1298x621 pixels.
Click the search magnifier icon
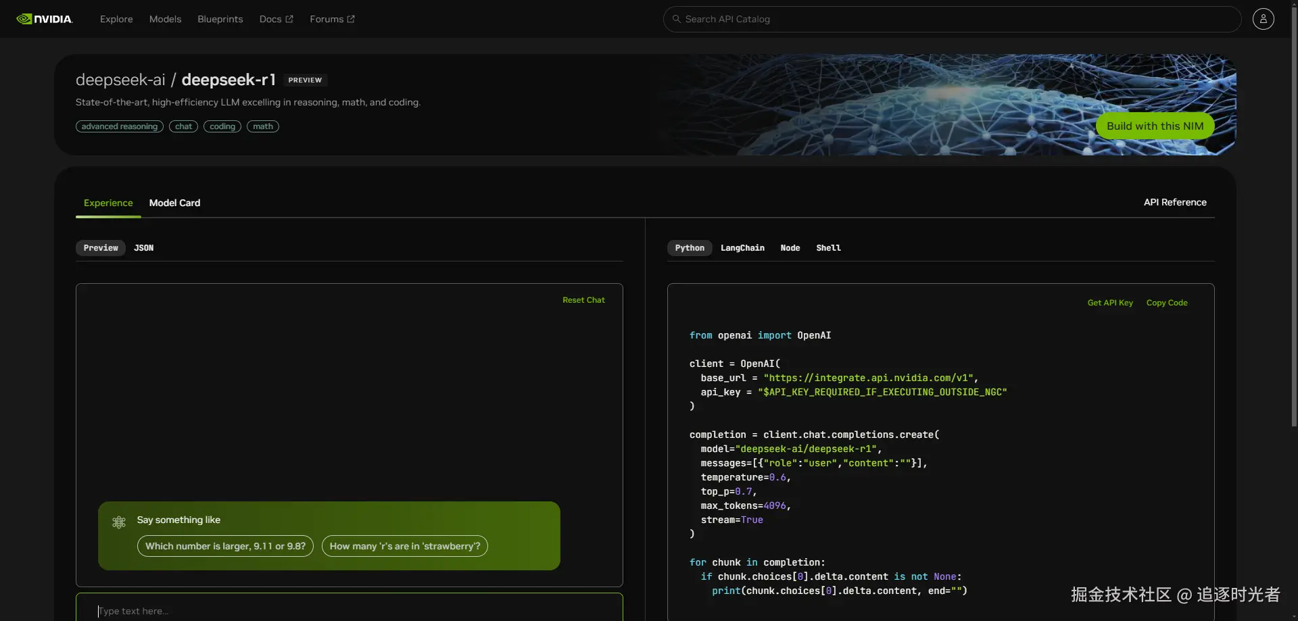676,19
